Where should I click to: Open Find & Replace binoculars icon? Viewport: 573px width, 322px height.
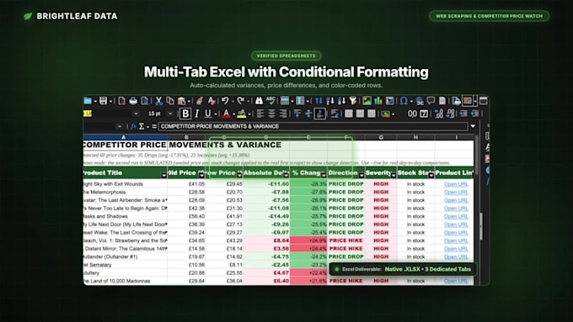(259, 101)
